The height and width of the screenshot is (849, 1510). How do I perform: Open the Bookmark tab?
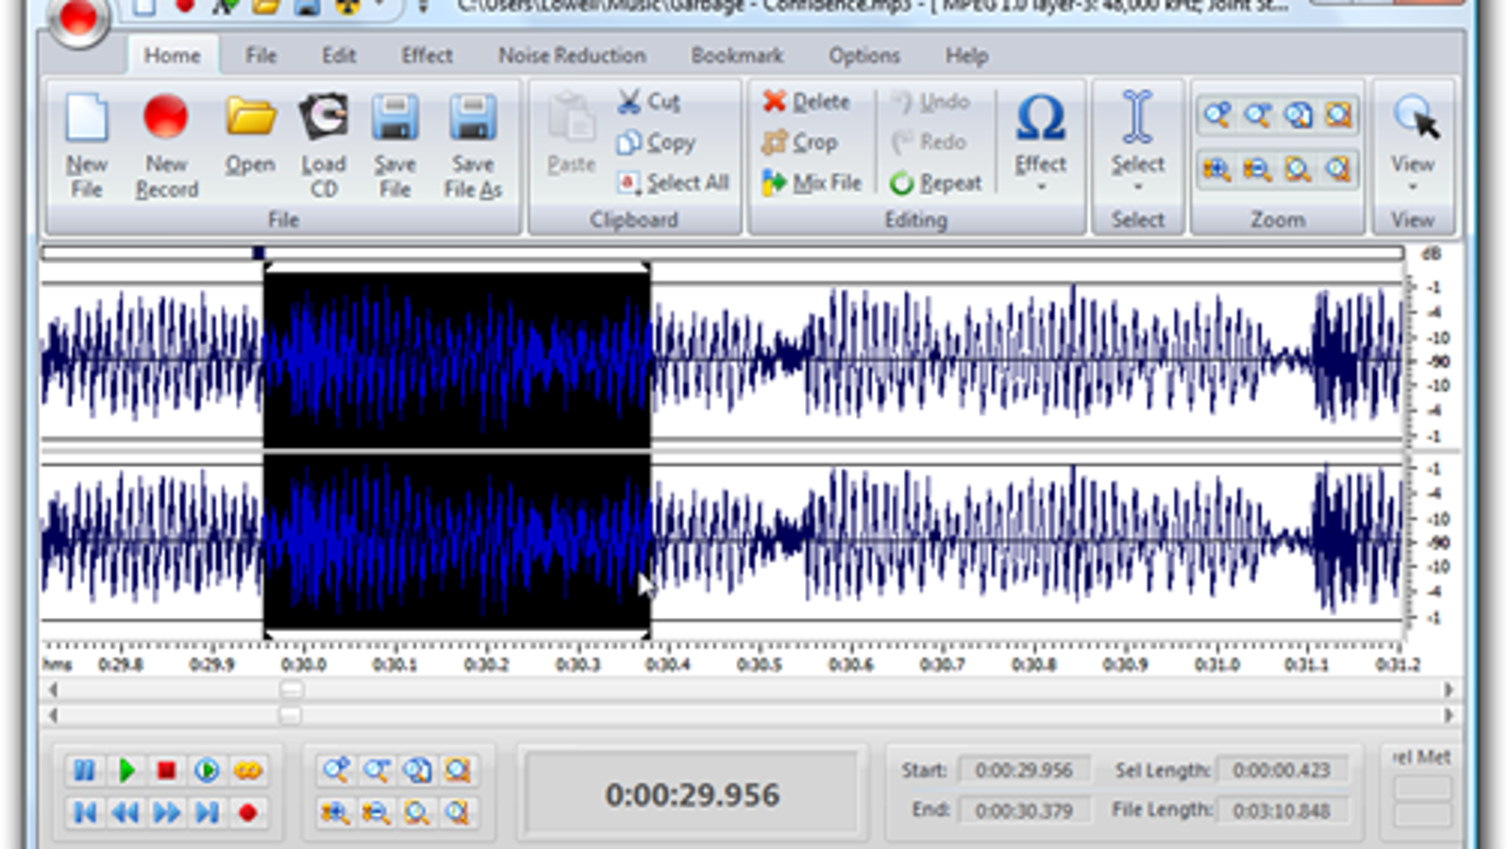737,56
